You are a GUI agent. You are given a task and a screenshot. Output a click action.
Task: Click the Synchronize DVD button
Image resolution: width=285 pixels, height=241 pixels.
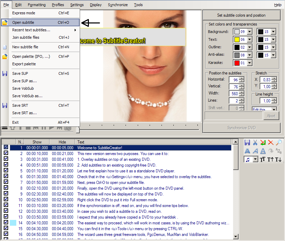point(241,128)
